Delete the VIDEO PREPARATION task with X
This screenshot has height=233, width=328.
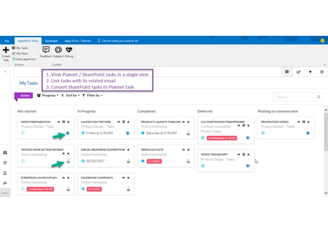68,122
